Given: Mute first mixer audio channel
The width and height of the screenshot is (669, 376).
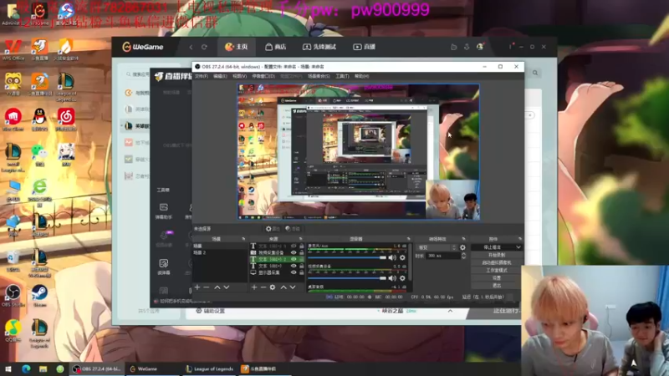Looking at the screenshot, I should pos(392,257).
